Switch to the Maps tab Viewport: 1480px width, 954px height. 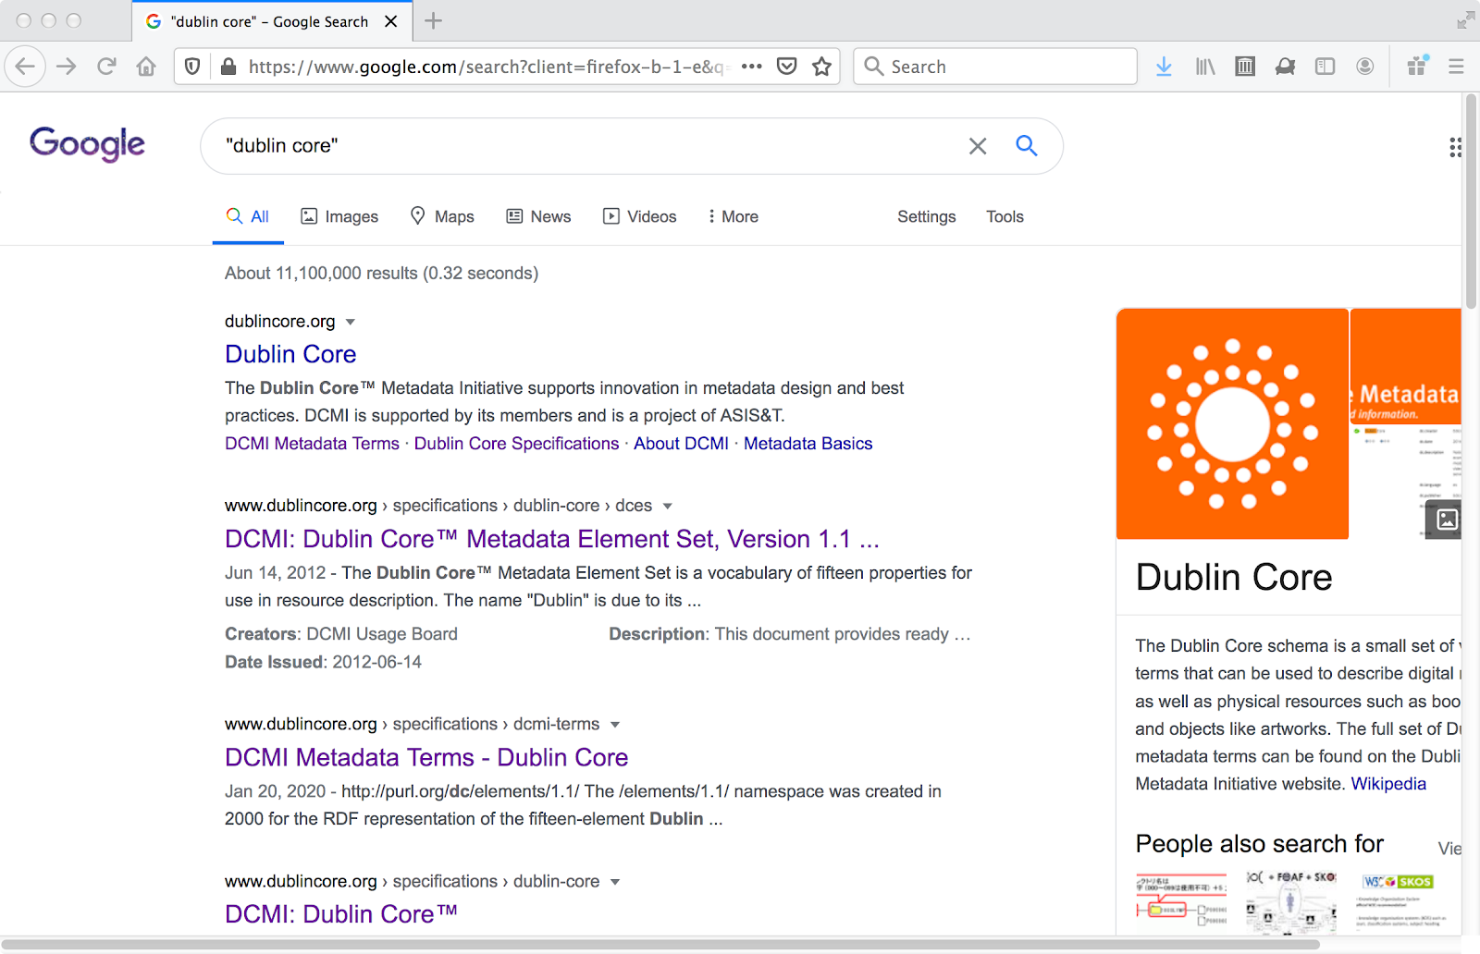point(442,216)
